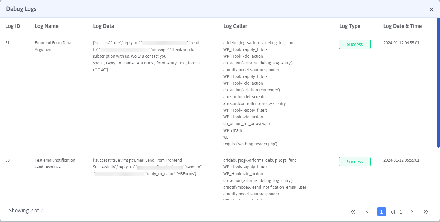This screenshot has height=222, width=440.
Task: Jump to the first page using double-left chevron
Action: [x=353, y=211]
